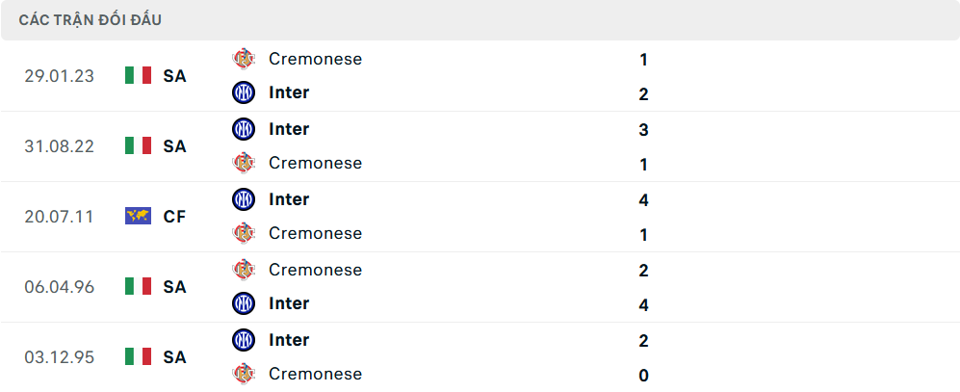Click world map icon for CF match
This screenshot has width=960, height=392.
pos(139,217)
